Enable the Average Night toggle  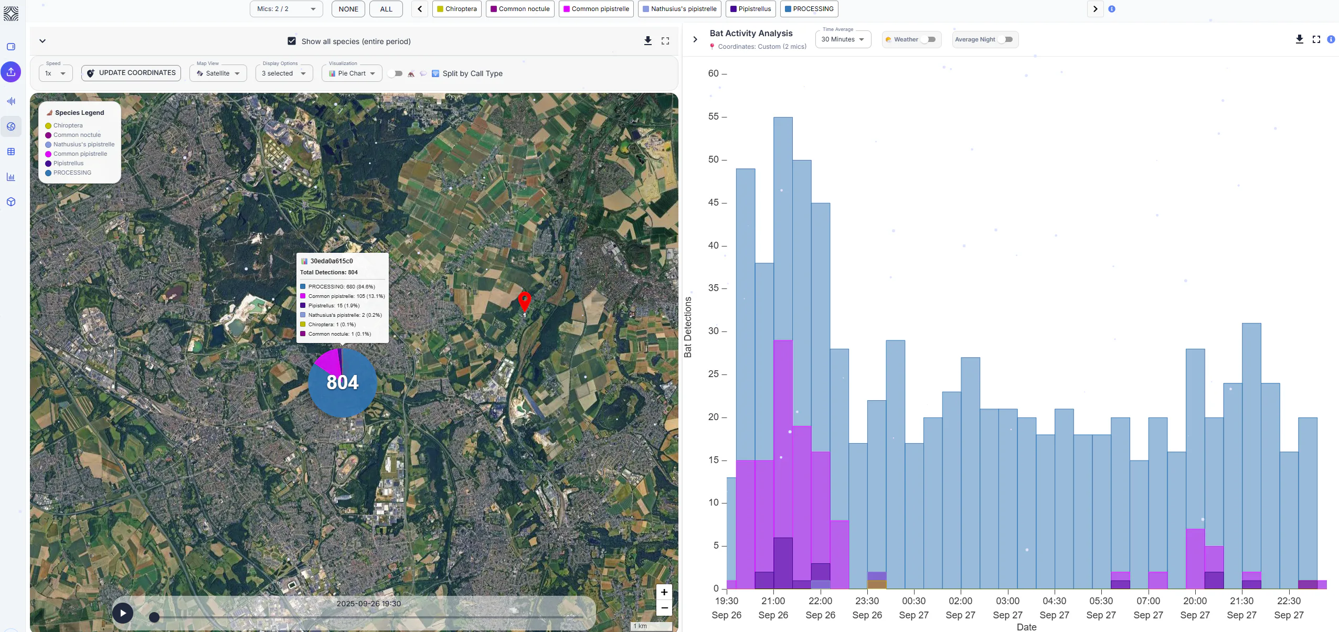pos(1006,39)
